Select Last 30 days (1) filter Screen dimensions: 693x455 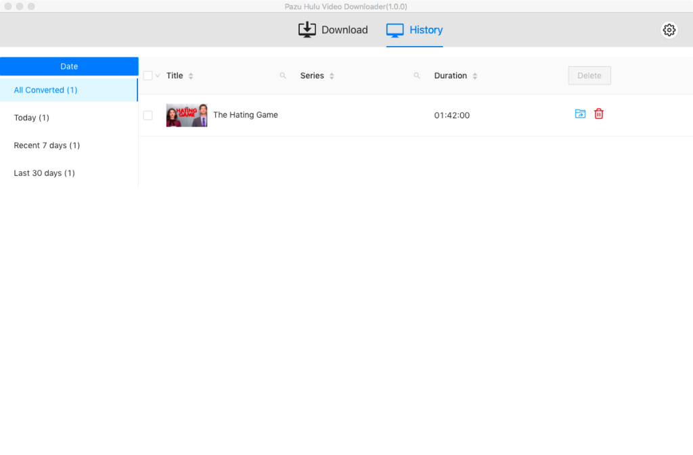click(x=69, y=173)
